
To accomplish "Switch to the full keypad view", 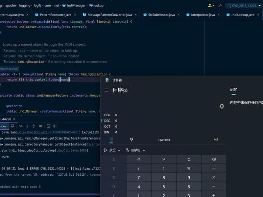I will pos(111,140).
